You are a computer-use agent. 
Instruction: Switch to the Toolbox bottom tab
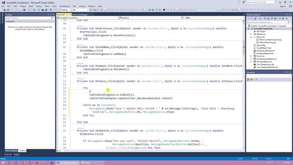click(x=22, y=151)
